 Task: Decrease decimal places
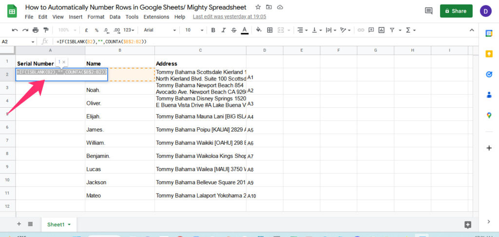(106, 30)
